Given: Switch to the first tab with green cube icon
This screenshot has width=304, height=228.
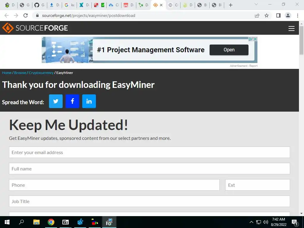Looking at the screenshot, I should (10, 5).
